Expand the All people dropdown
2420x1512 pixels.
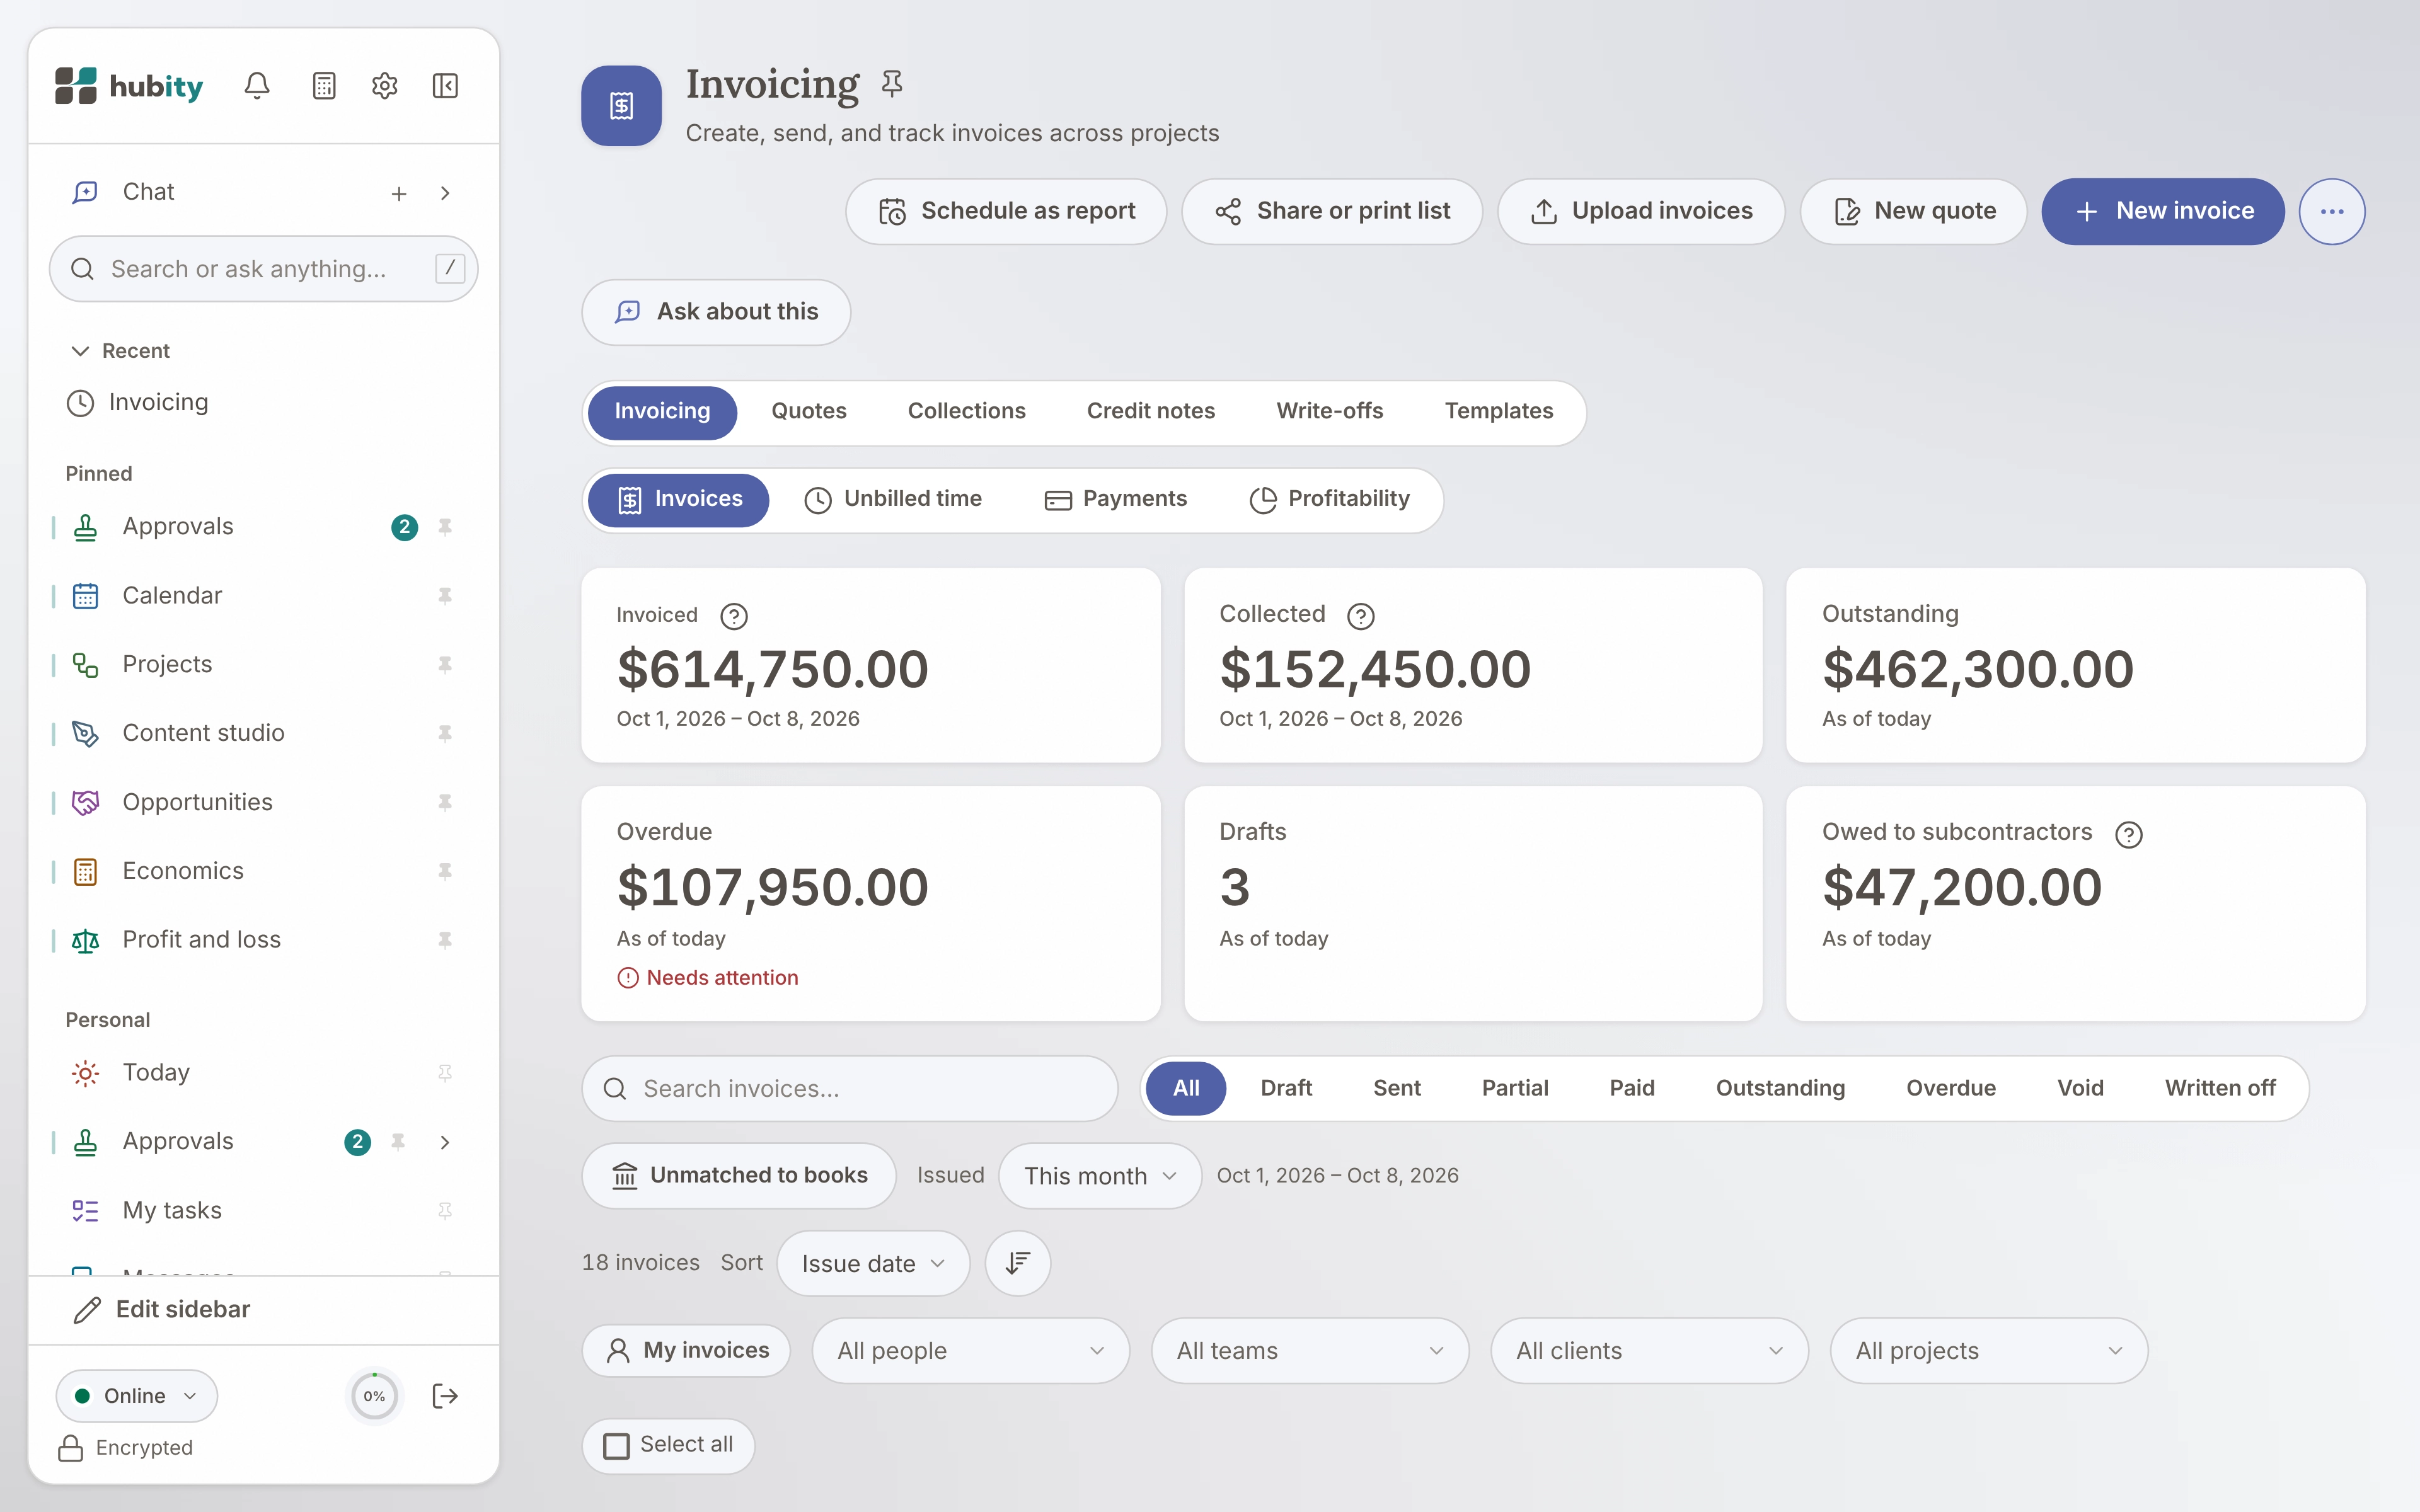coord(970,1350)
